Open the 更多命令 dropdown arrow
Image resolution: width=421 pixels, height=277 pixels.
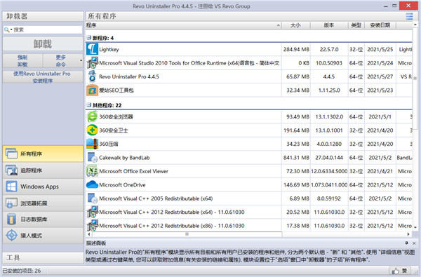point(81,61)
